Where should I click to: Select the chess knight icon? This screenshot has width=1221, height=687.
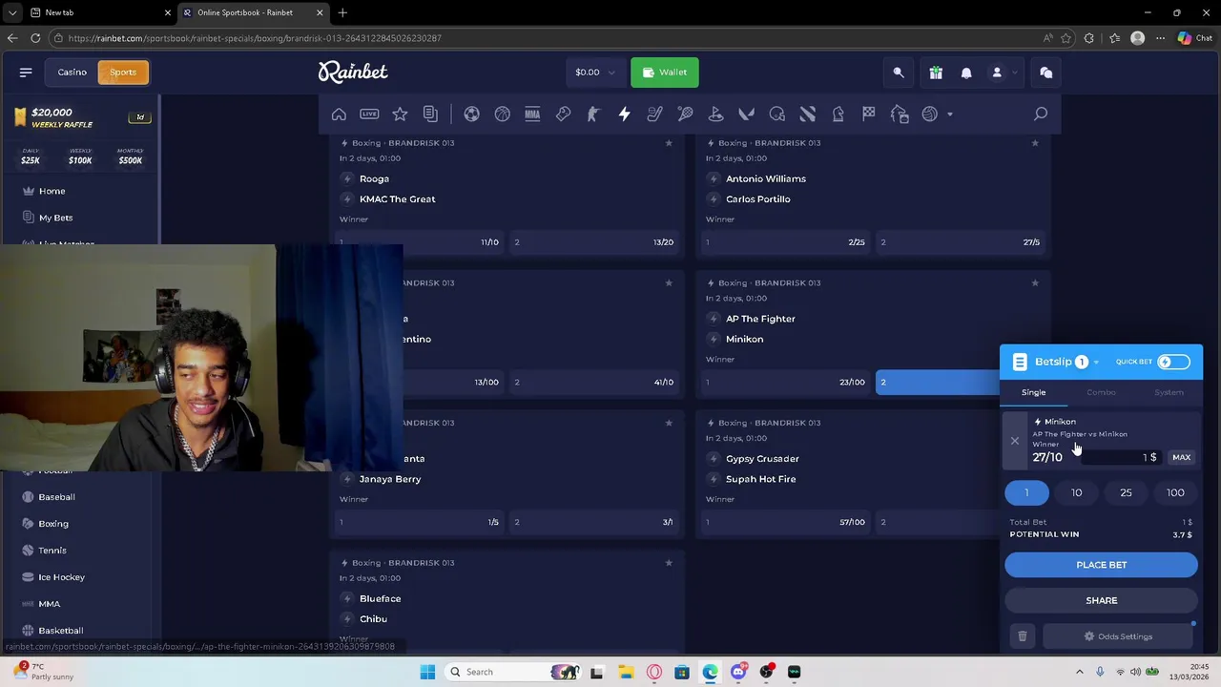pyautogui.click(x=838, y=114)
